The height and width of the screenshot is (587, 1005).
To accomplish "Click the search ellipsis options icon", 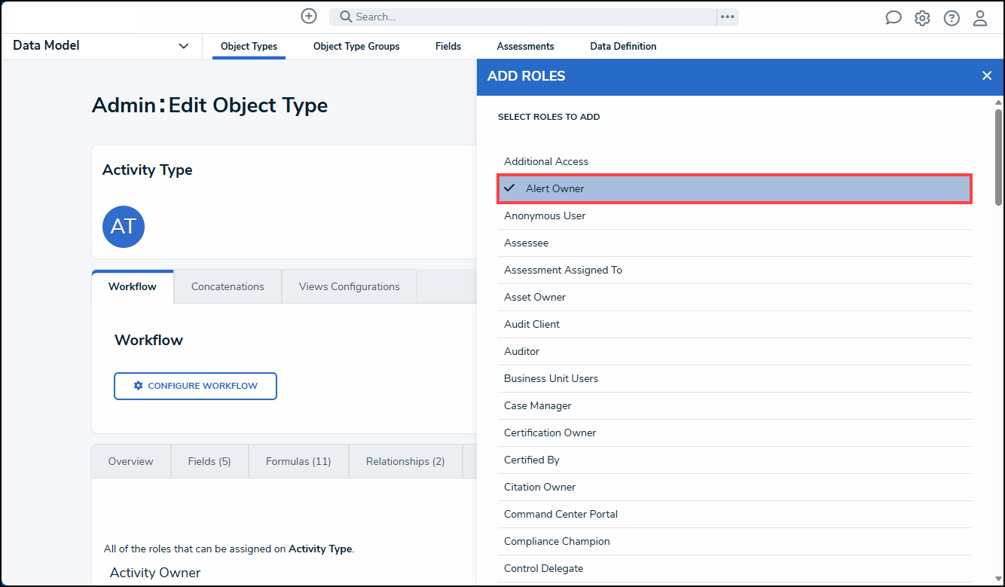I will [727, 17].
